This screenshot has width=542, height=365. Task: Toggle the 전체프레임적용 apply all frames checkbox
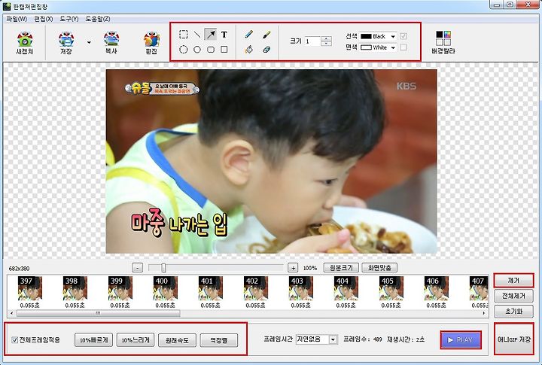pyautogui.click(x=14, y=340)
